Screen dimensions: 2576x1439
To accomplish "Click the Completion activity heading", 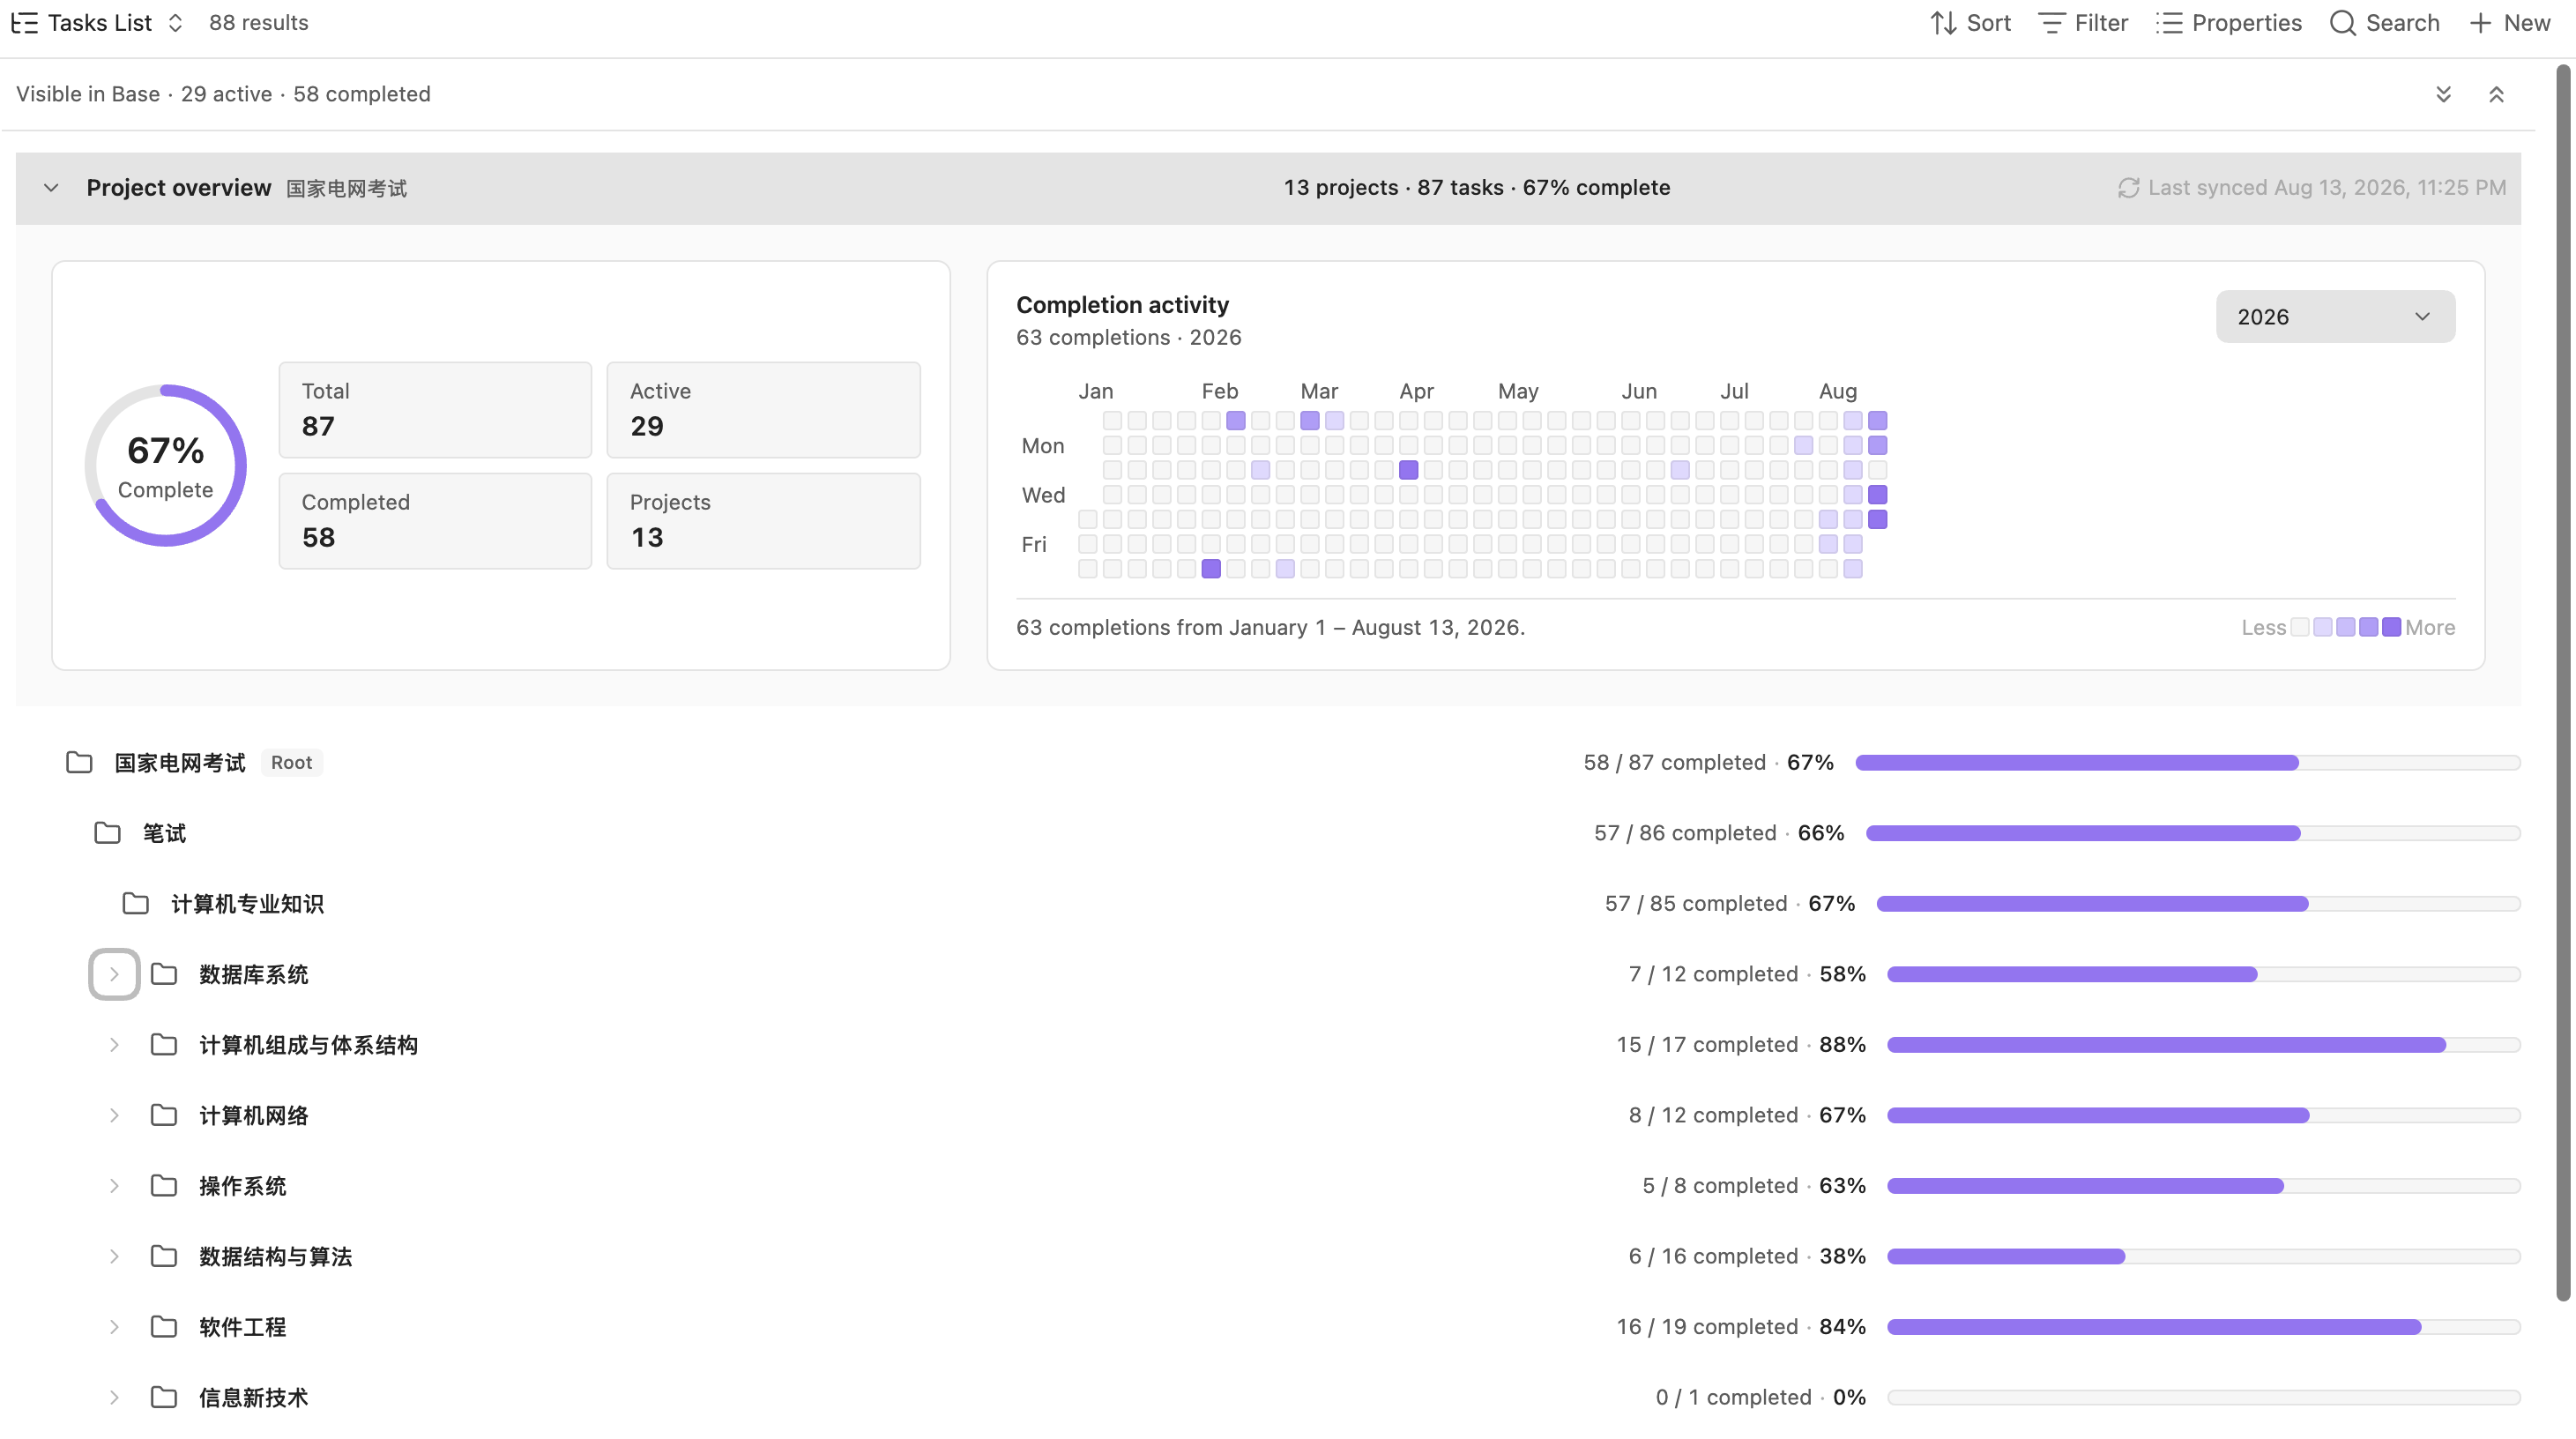I will click(1122, 305).
